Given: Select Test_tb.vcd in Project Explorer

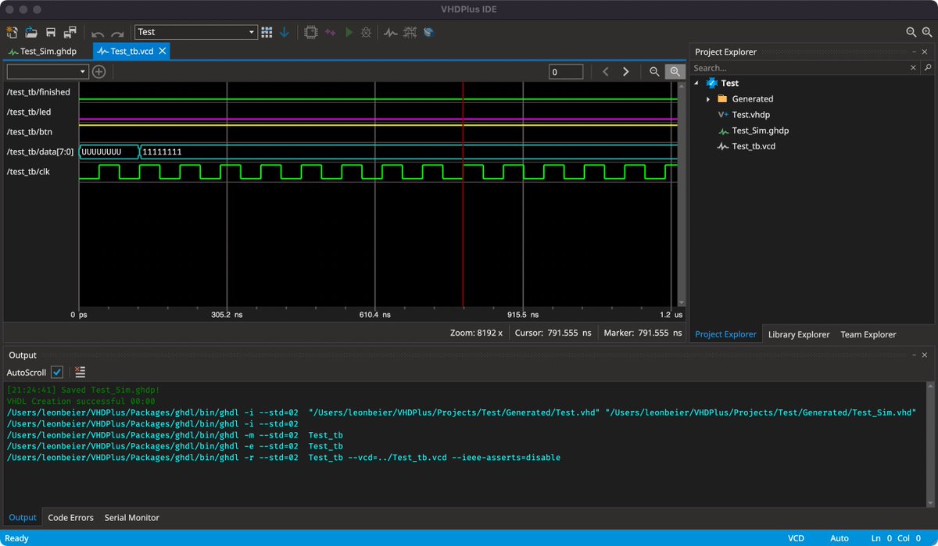Looking at the screenshot, I should coord(754,146).
